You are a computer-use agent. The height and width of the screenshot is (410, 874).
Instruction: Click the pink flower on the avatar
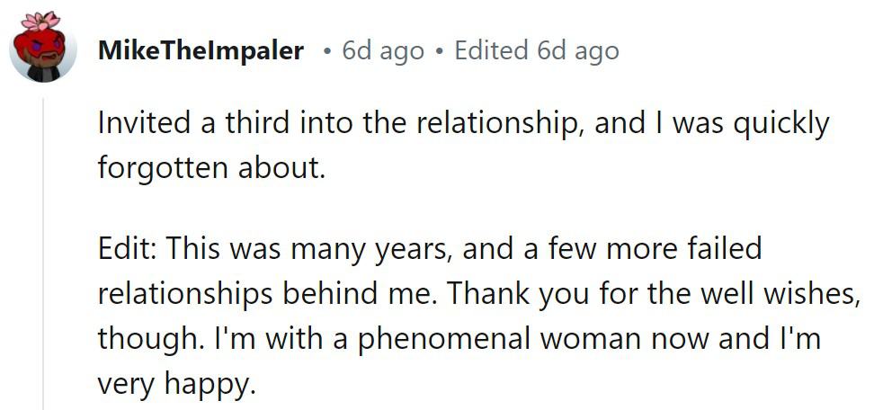pos(40,21)
